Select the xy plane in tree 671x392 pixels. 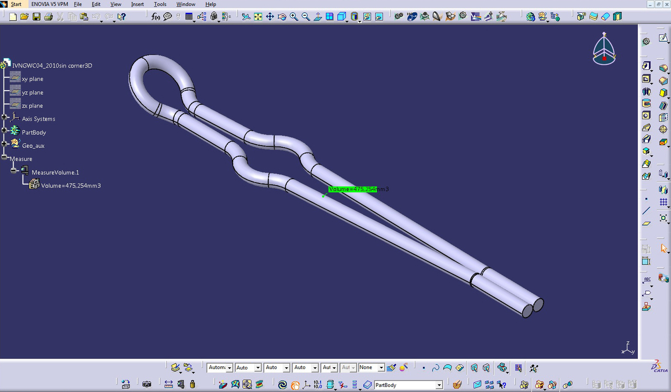[x=33, y=79]
